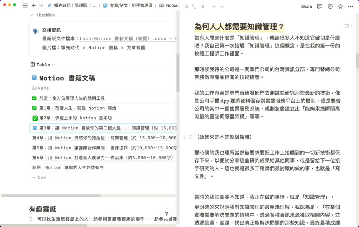Open the comments panel icon
Image resolution: width=359 pixels, height=227 pixels.
coord(320,7)
